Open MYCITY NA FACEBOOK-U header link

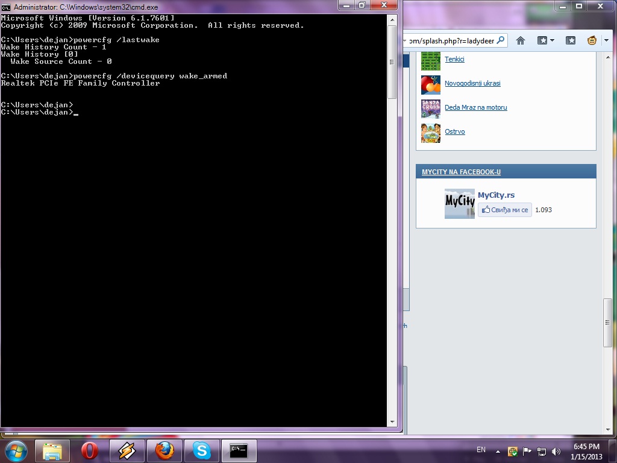pyautogui.click(x=461, y=172)
